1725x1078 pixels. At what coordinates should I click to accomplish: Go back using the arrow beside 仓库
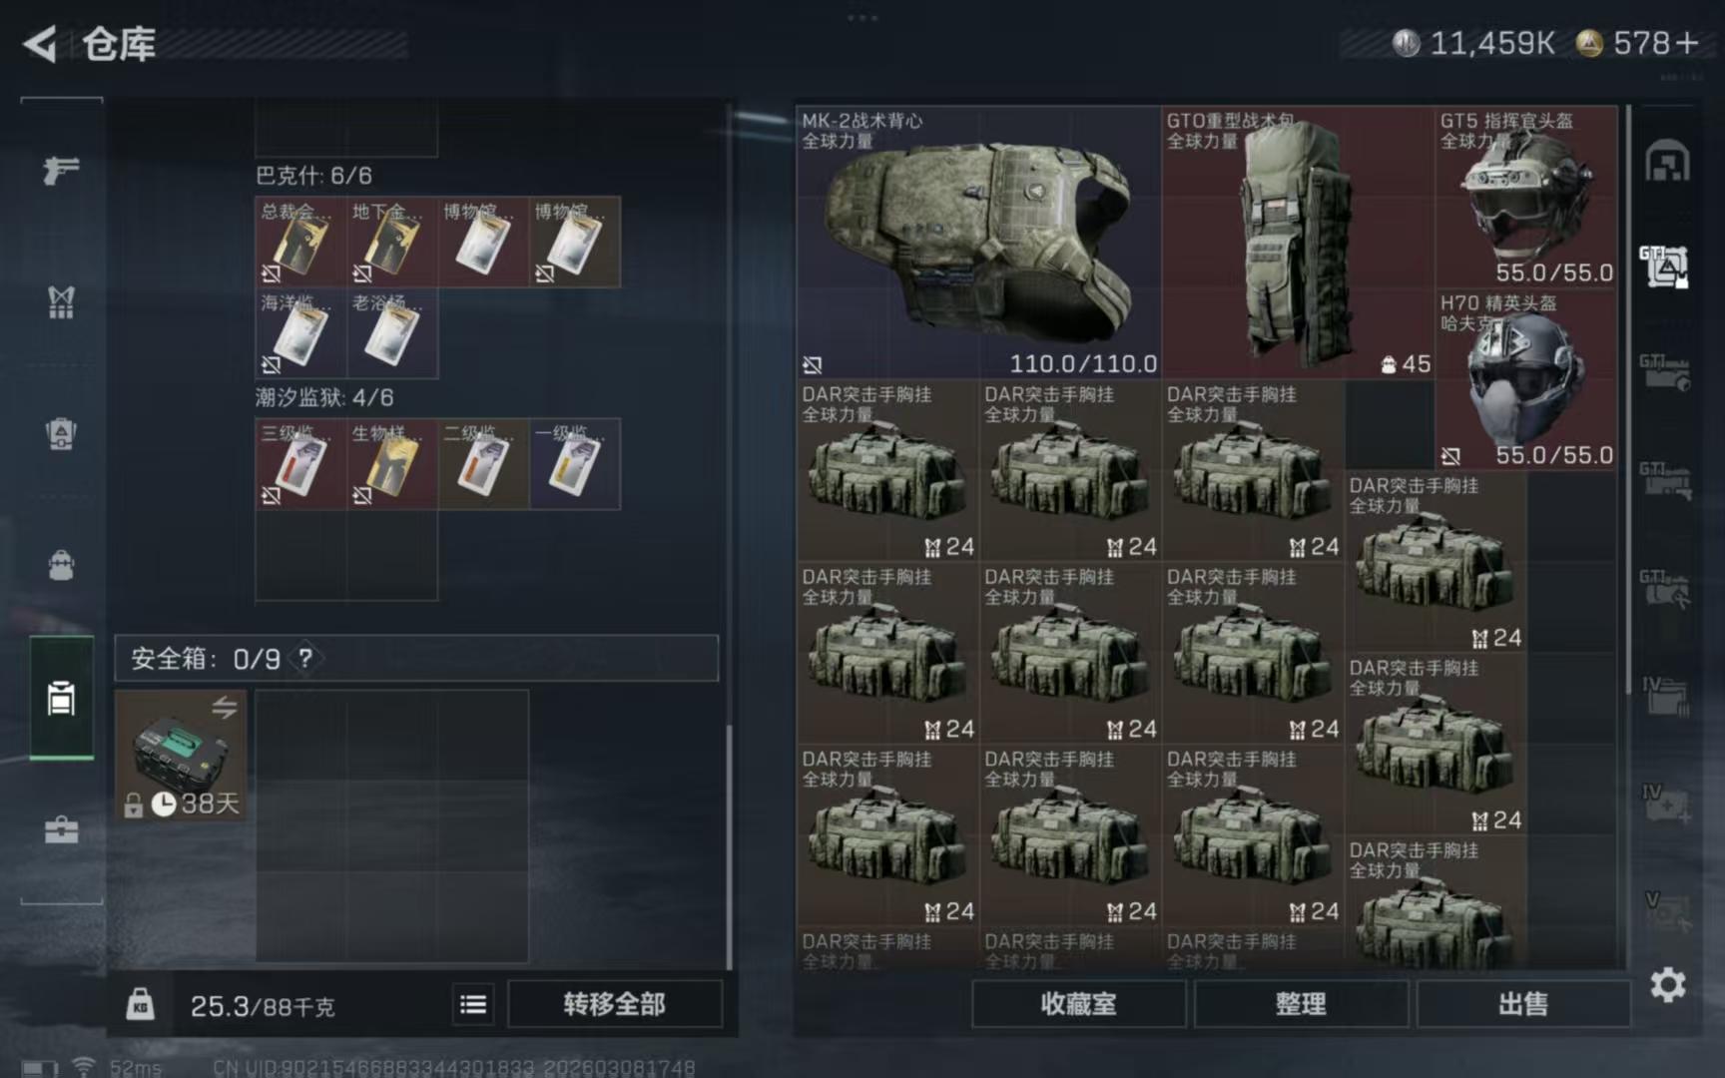[x=40, y=44]
